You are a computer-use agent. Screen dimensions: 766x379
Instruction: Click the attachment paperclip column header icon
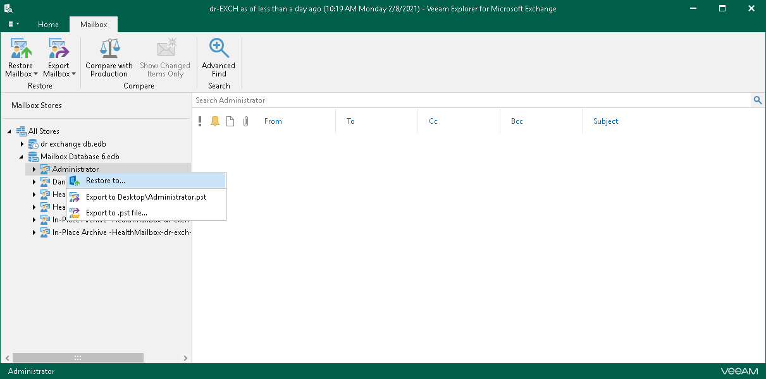(245, 121)
